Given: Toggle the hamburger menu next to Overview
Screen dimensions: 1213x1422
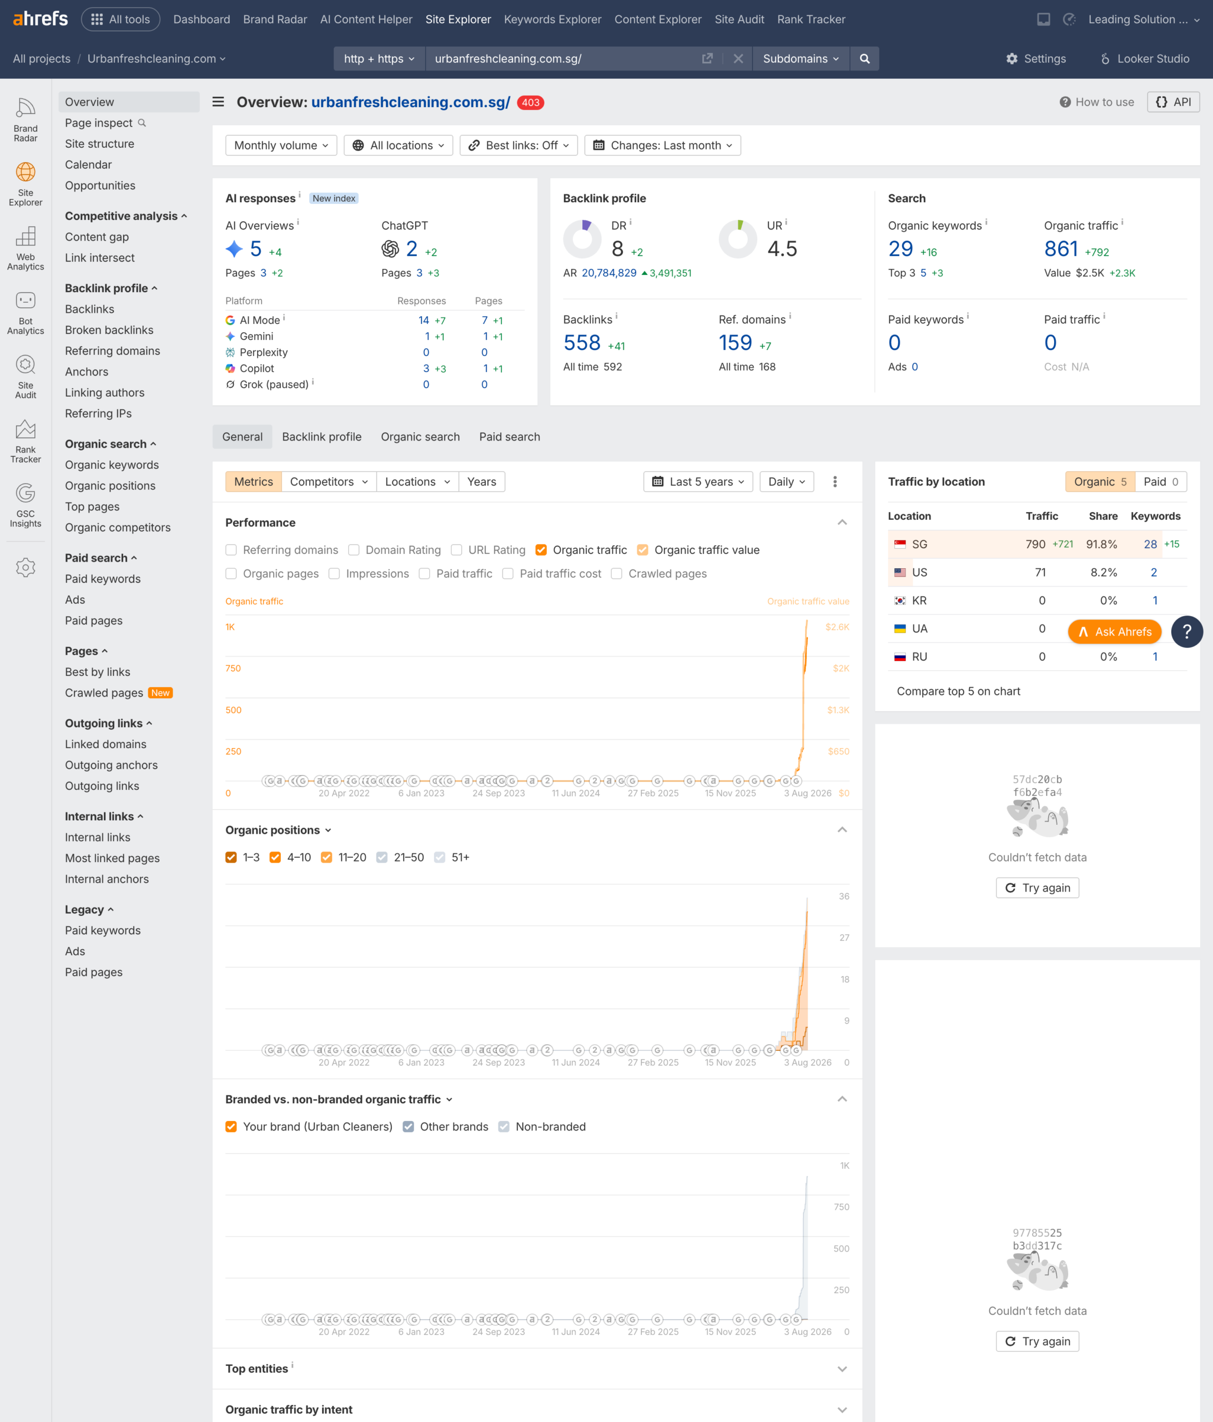Looking at the screenshot, I should click(x=218, y=102).
